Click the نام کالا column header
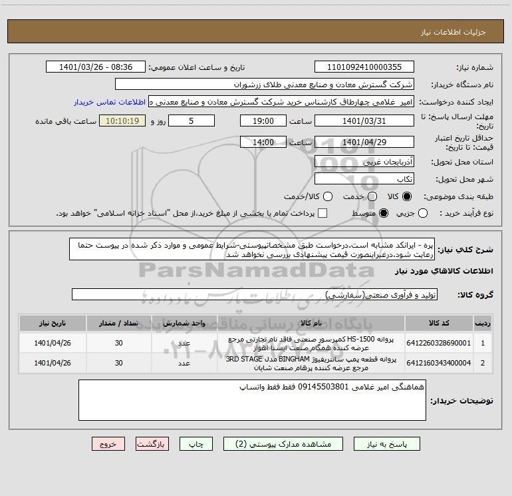Screen dimensions: 512x496 pos(311,324)
